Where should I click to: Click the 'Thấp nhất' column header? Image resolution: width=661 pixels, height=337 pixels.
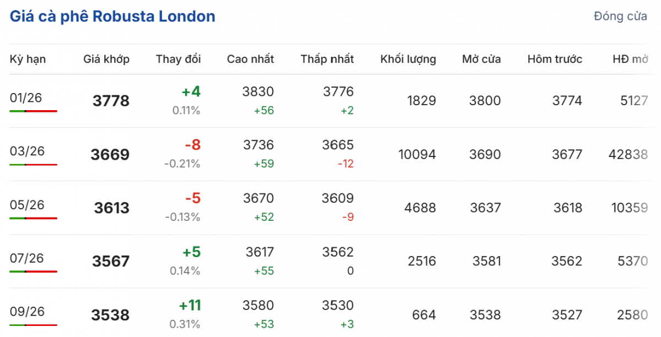(327, 59)
